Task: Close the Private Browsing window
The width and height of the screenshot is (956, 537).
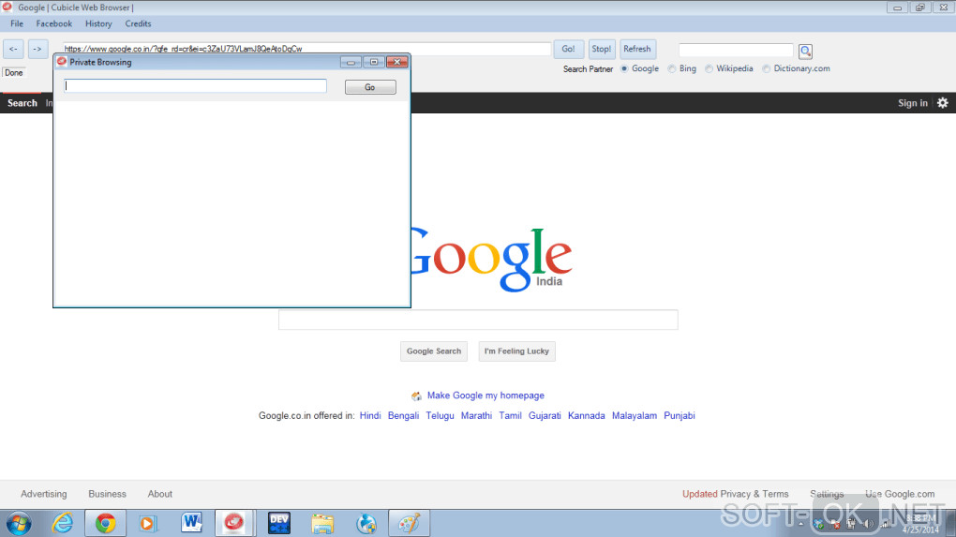Action: click(x=396, y=62)
